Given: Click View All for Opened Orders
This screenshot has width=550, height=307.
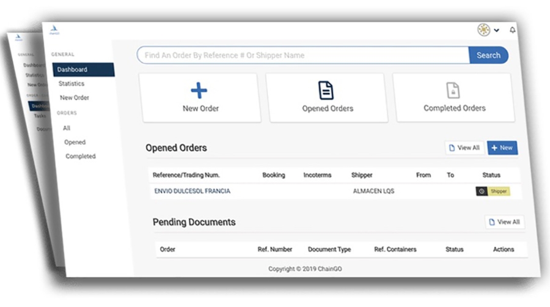Looking at the screenshot, I should point(463,148).
